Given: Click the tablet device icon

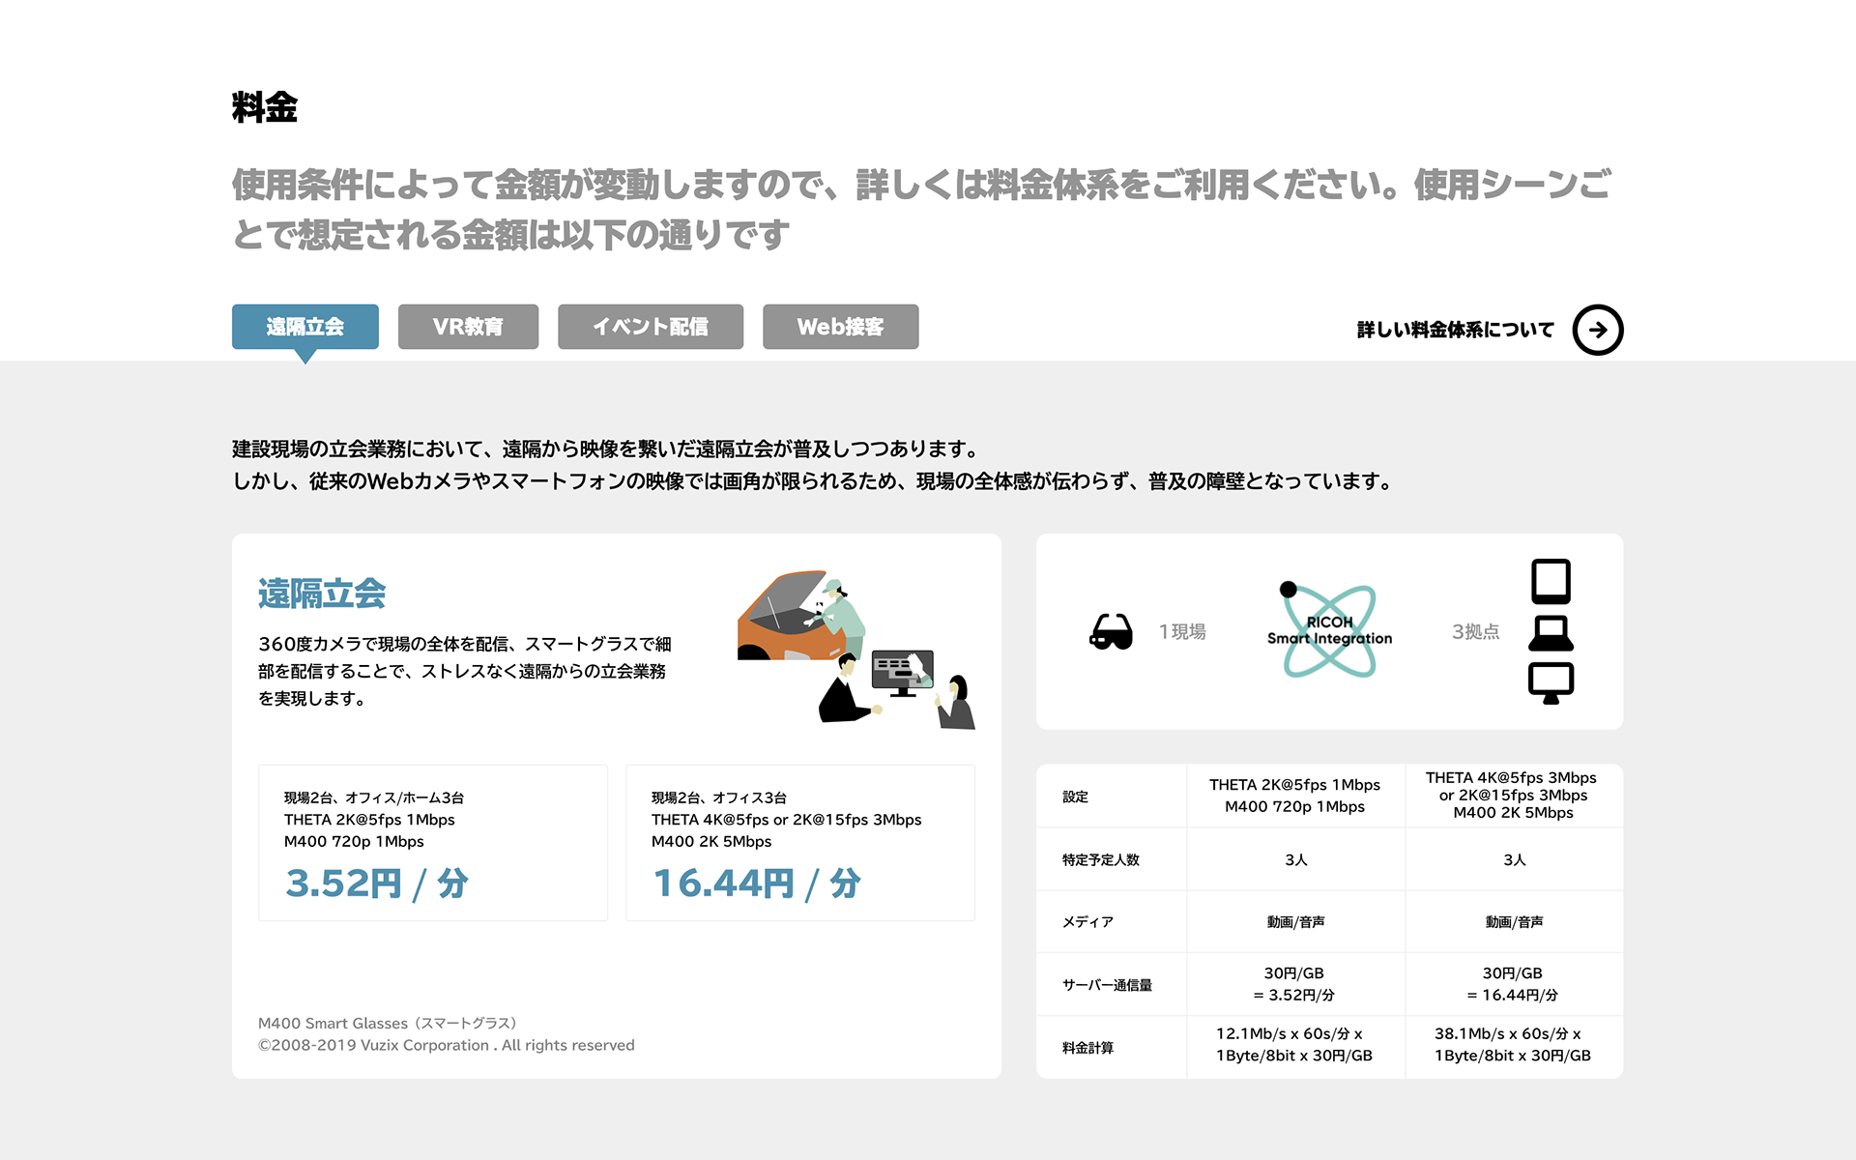Looking at the screenshot, I should 1551,581.
